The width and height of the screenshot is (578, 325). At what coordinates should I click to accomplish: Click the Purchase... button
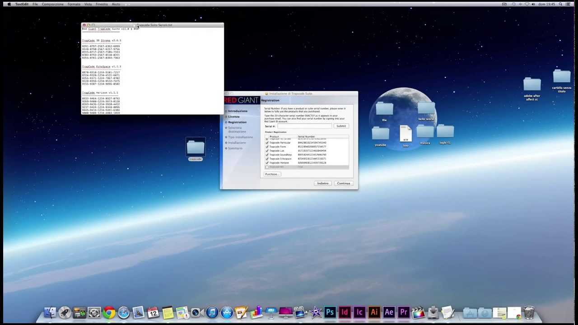tap(272, 174)
